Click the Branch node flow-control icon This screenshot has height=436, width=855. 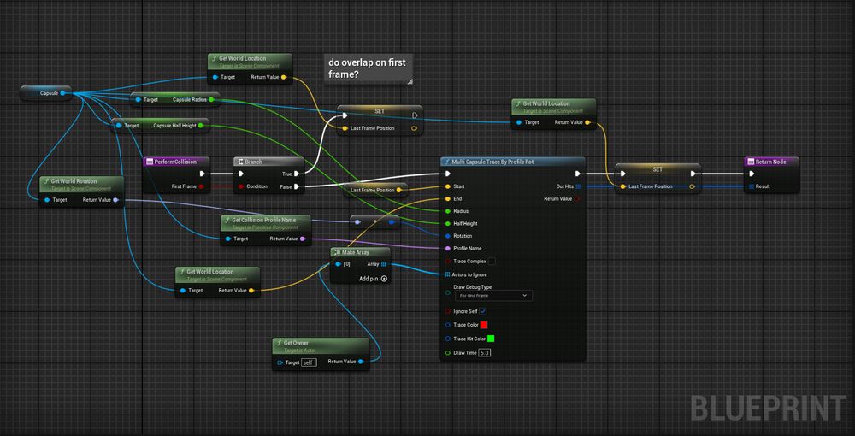[239, 162]
